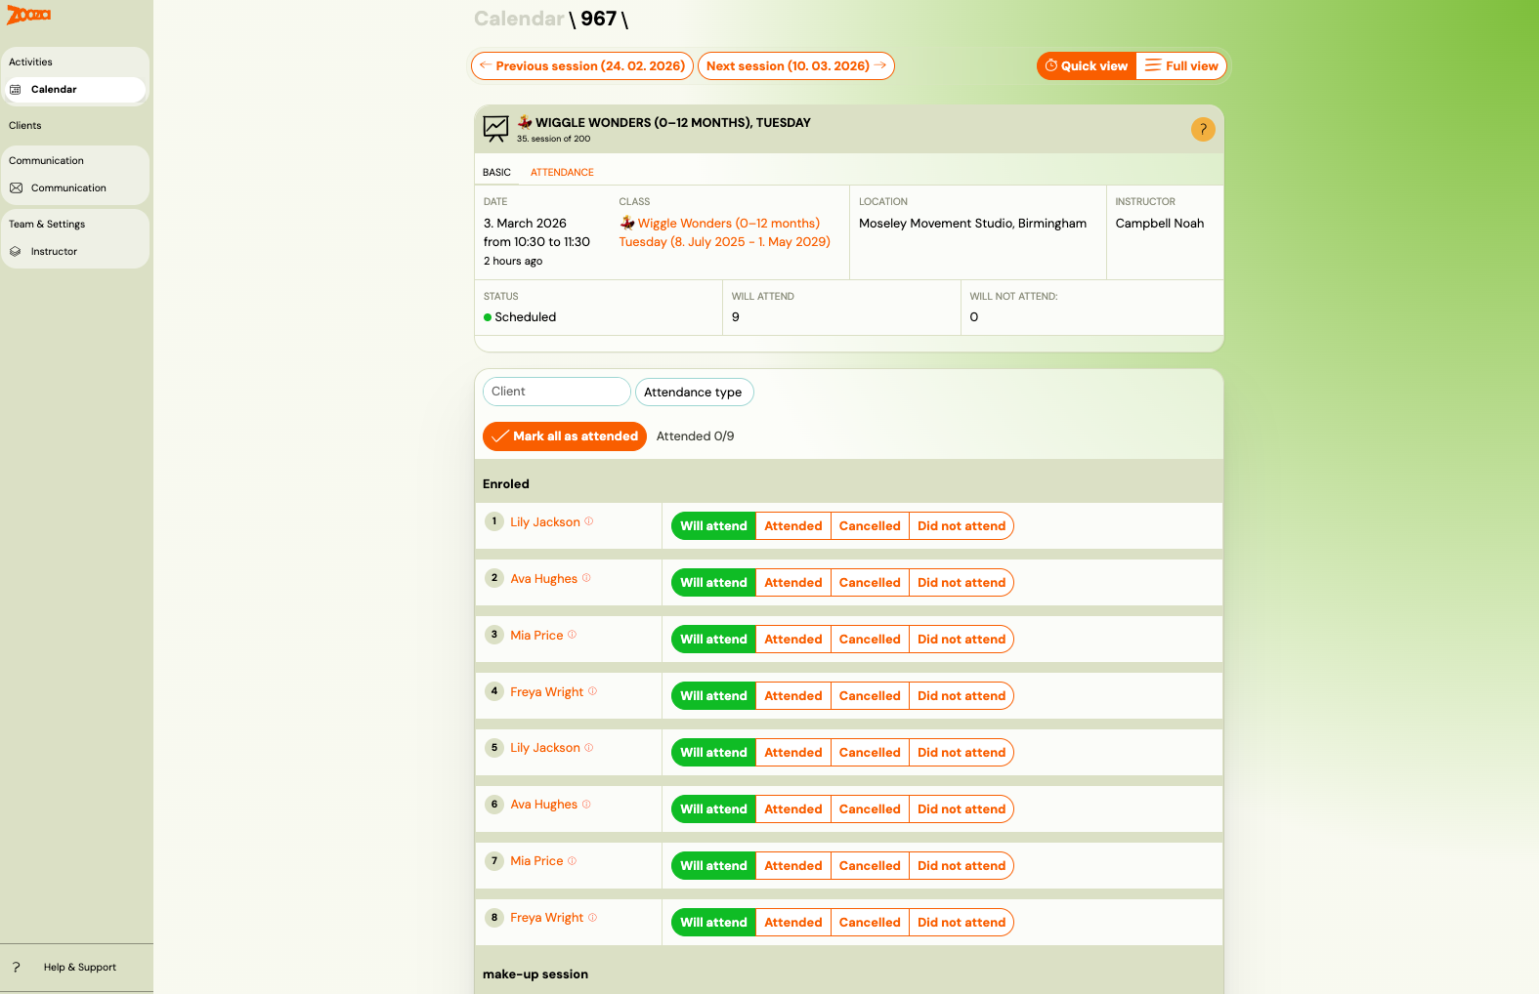
Task: Set row 8 Freya Wright to Attended
Action: click(793, 923)
